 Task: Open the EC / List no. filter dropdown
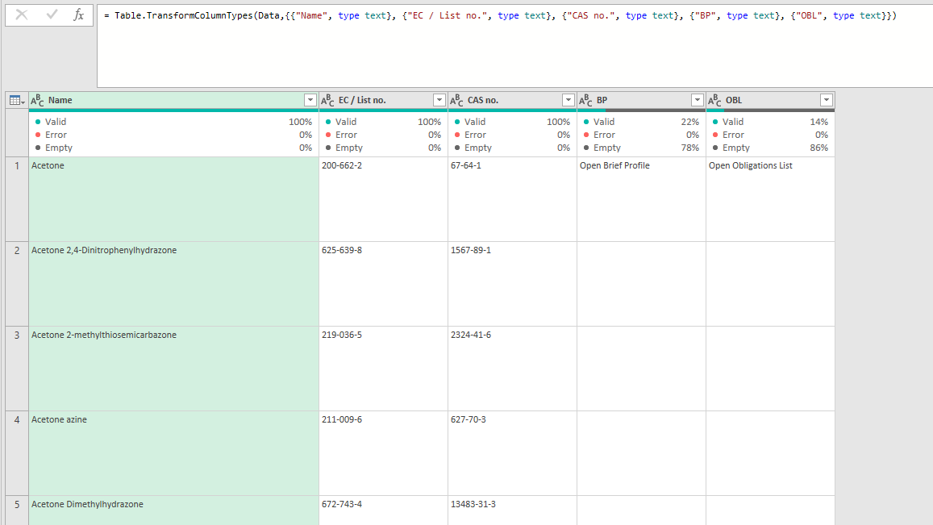pos(439,100)
